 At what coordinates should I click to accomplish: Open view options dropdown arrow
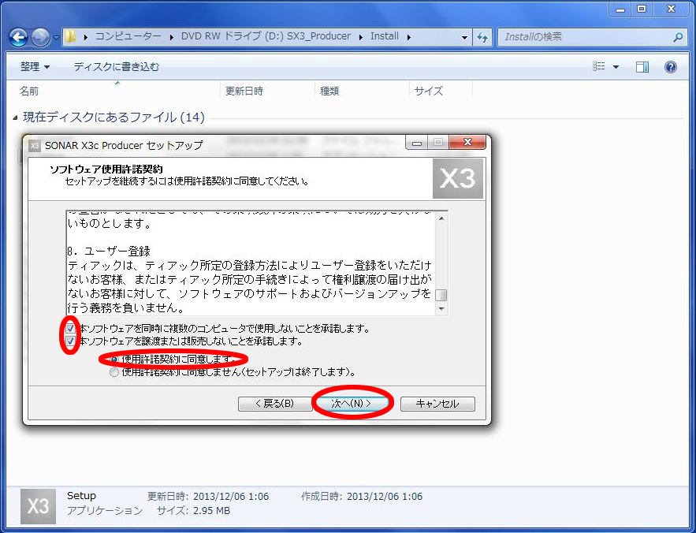point(616,67)
